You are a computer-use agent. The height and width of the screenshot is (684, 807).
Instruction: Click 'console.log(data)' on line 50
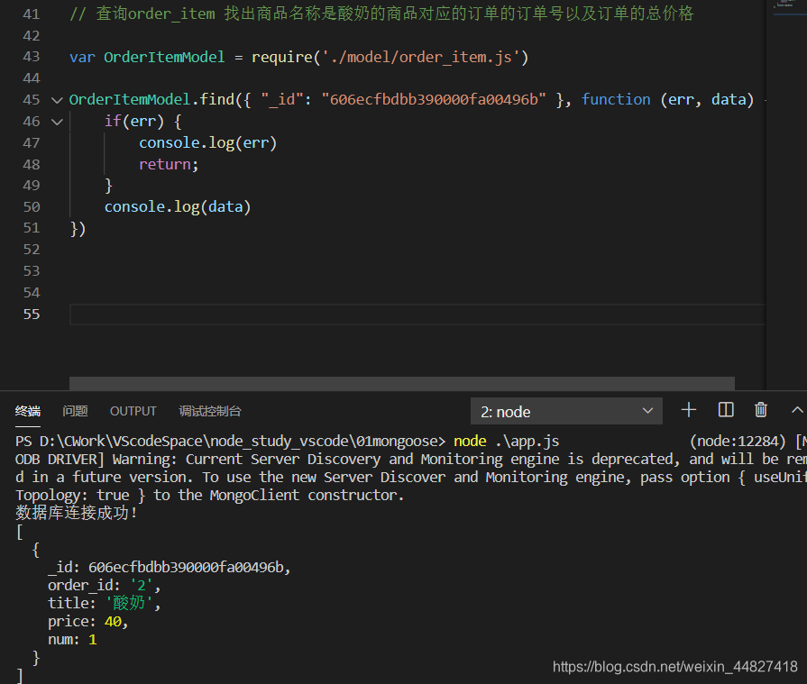[178, 206]
